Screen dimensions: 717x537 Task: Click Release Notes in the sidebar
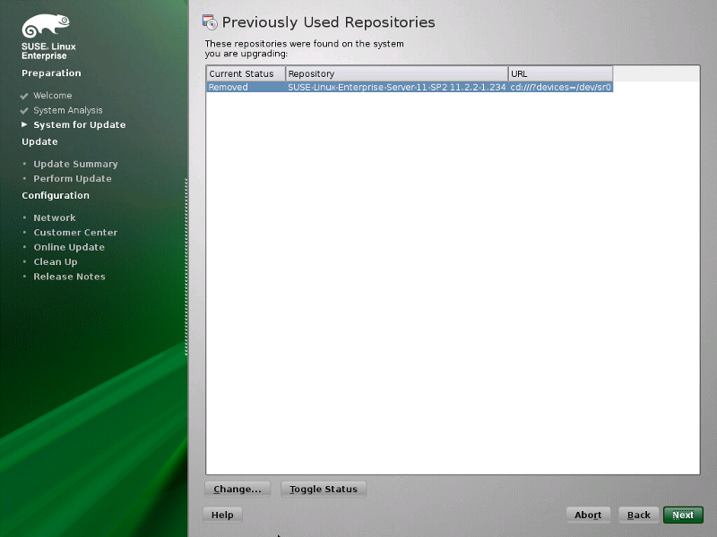point(69,277)
